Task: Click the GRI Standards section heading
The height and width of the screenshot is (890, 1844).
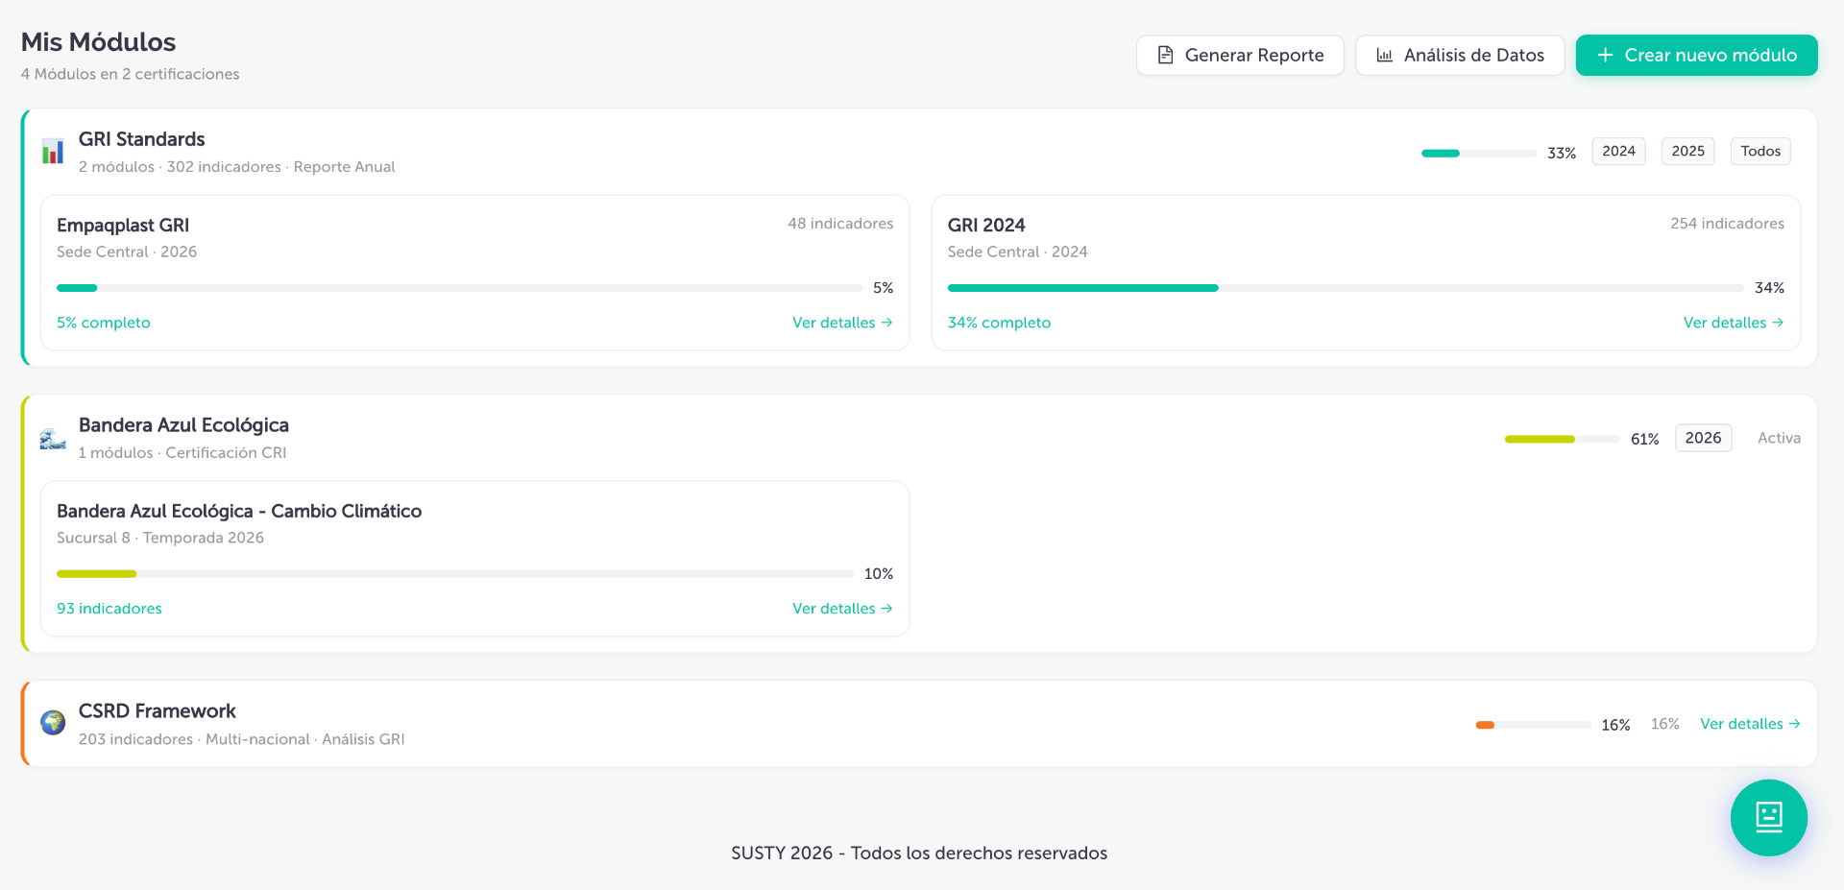Action: pos(142,139)
